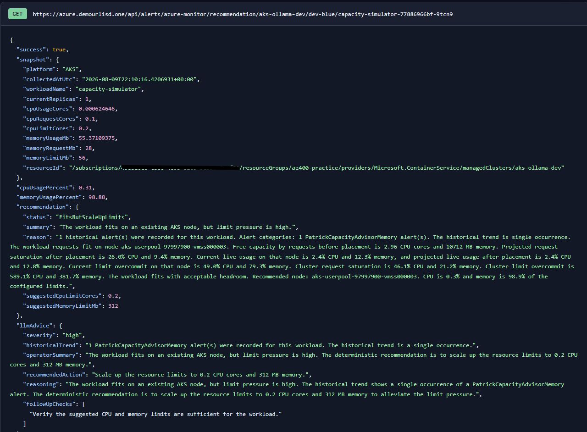Screen dimensions: 587x432
Task: Click the "llmAdvice" object key
Action: pyautogui.click(x=34, y=326)
